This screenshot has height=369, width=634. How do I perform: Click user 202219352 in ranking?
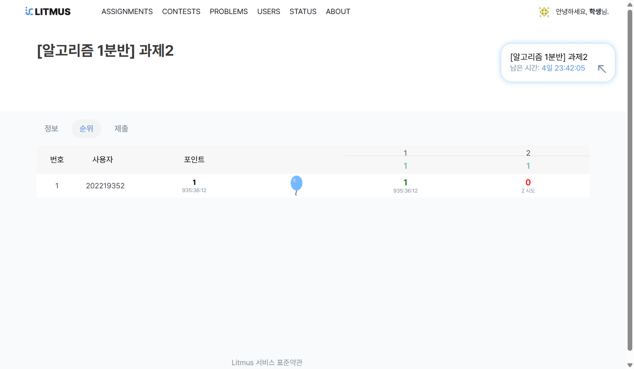coord(105,186)
